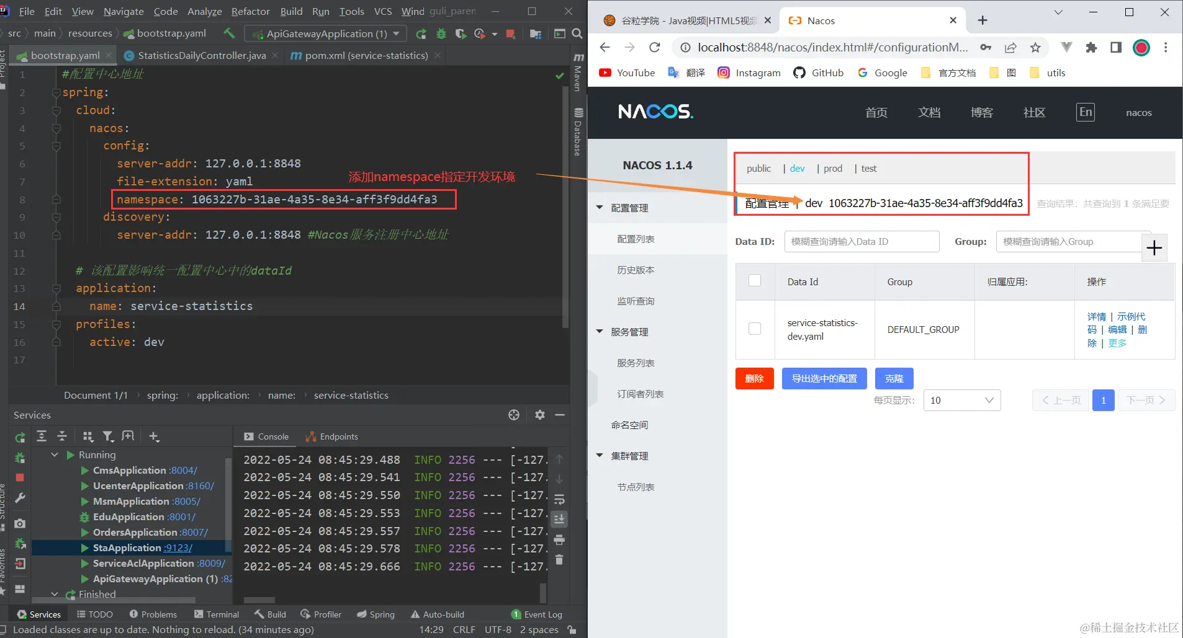
Task: Bookmark this page with the star icon
Action: click(1035, 48)
